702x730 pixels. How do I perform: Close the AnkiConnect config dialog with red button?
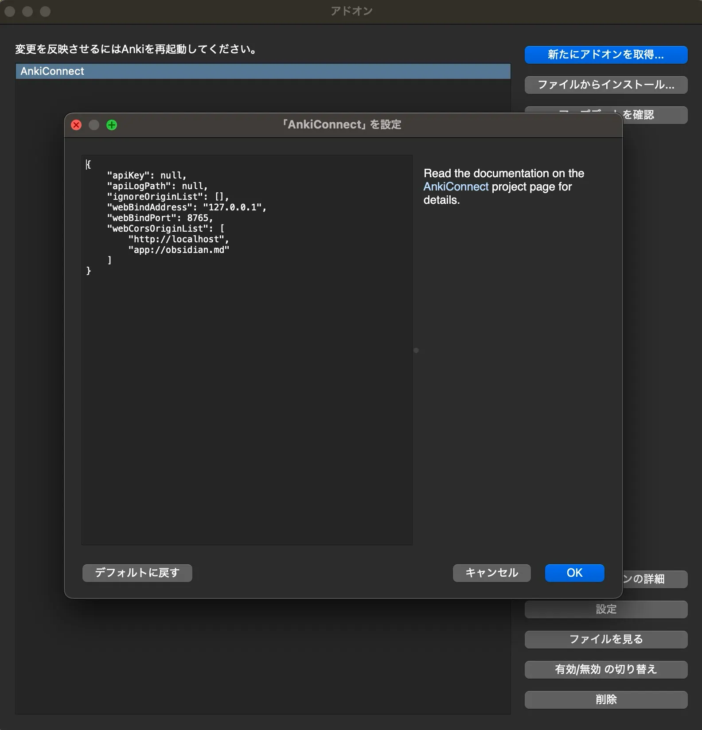coord(76,125)
